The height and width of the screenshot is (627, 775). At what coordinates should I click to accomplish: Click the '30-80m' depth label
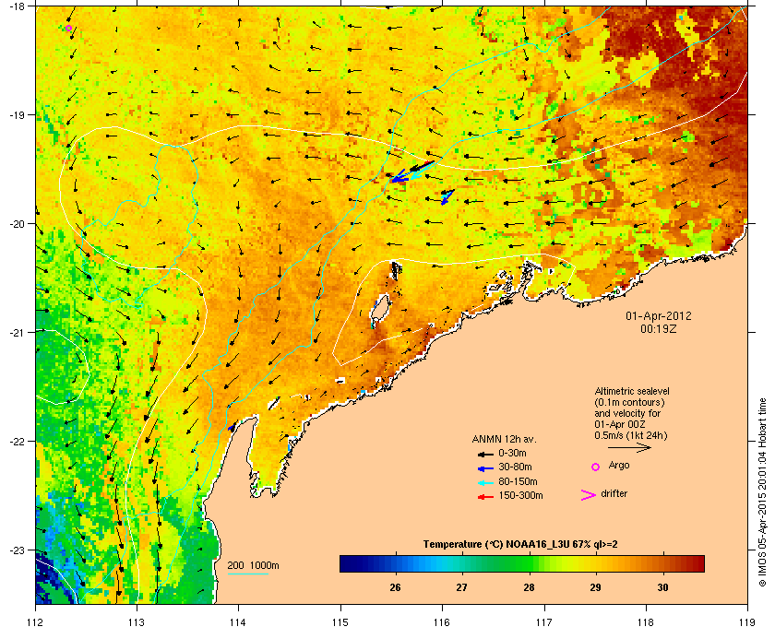coord(515,467)
